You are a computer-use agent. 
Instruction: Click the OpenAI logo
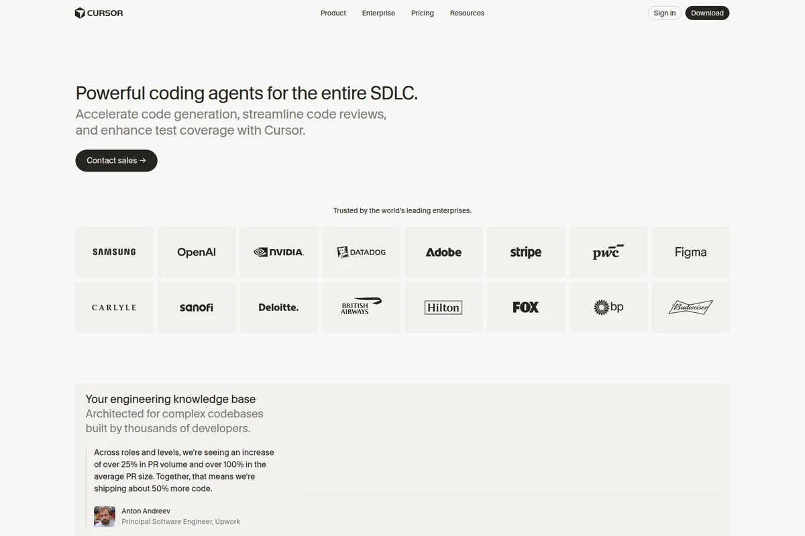[196, 252]
